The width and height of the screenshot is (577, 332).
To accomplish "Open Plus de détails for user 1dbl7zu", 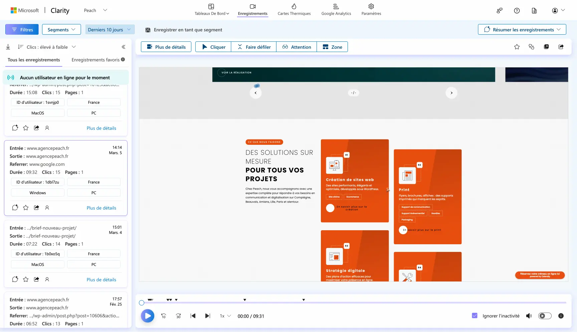I will tap(102, 208).
